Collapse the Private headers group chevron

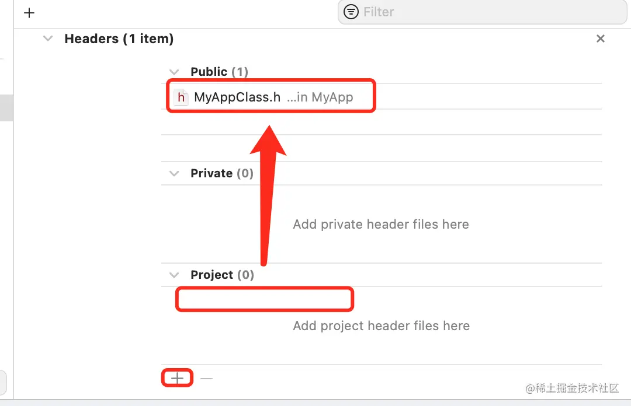174,173
